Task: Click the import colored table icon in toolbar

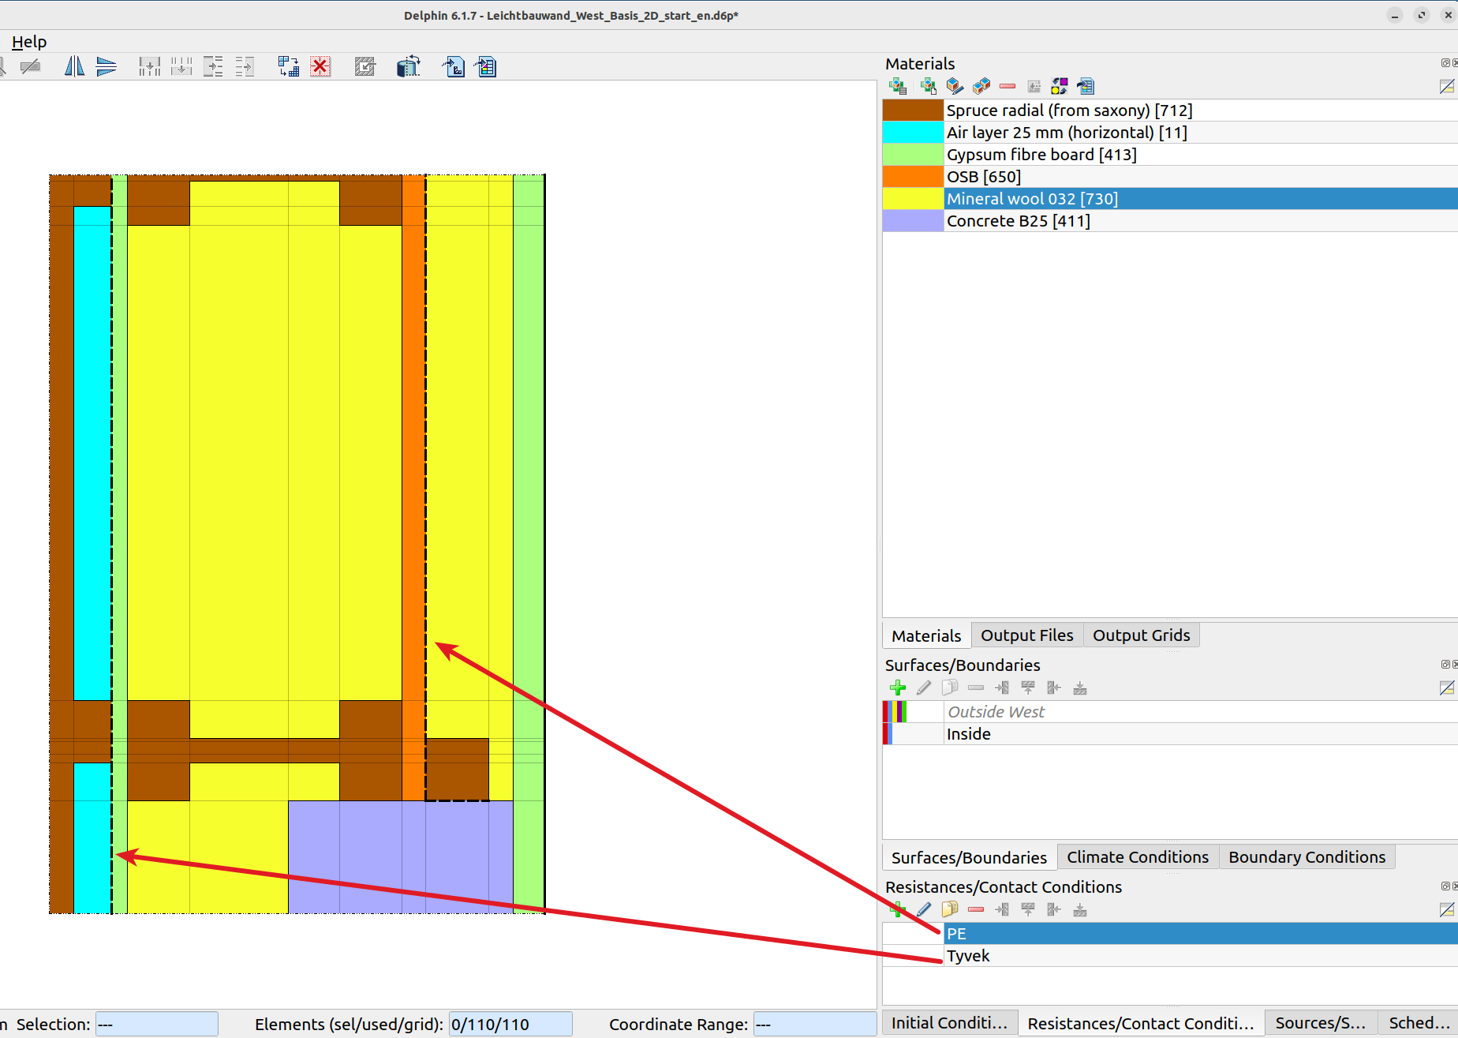Action: (x=486, y=67)
